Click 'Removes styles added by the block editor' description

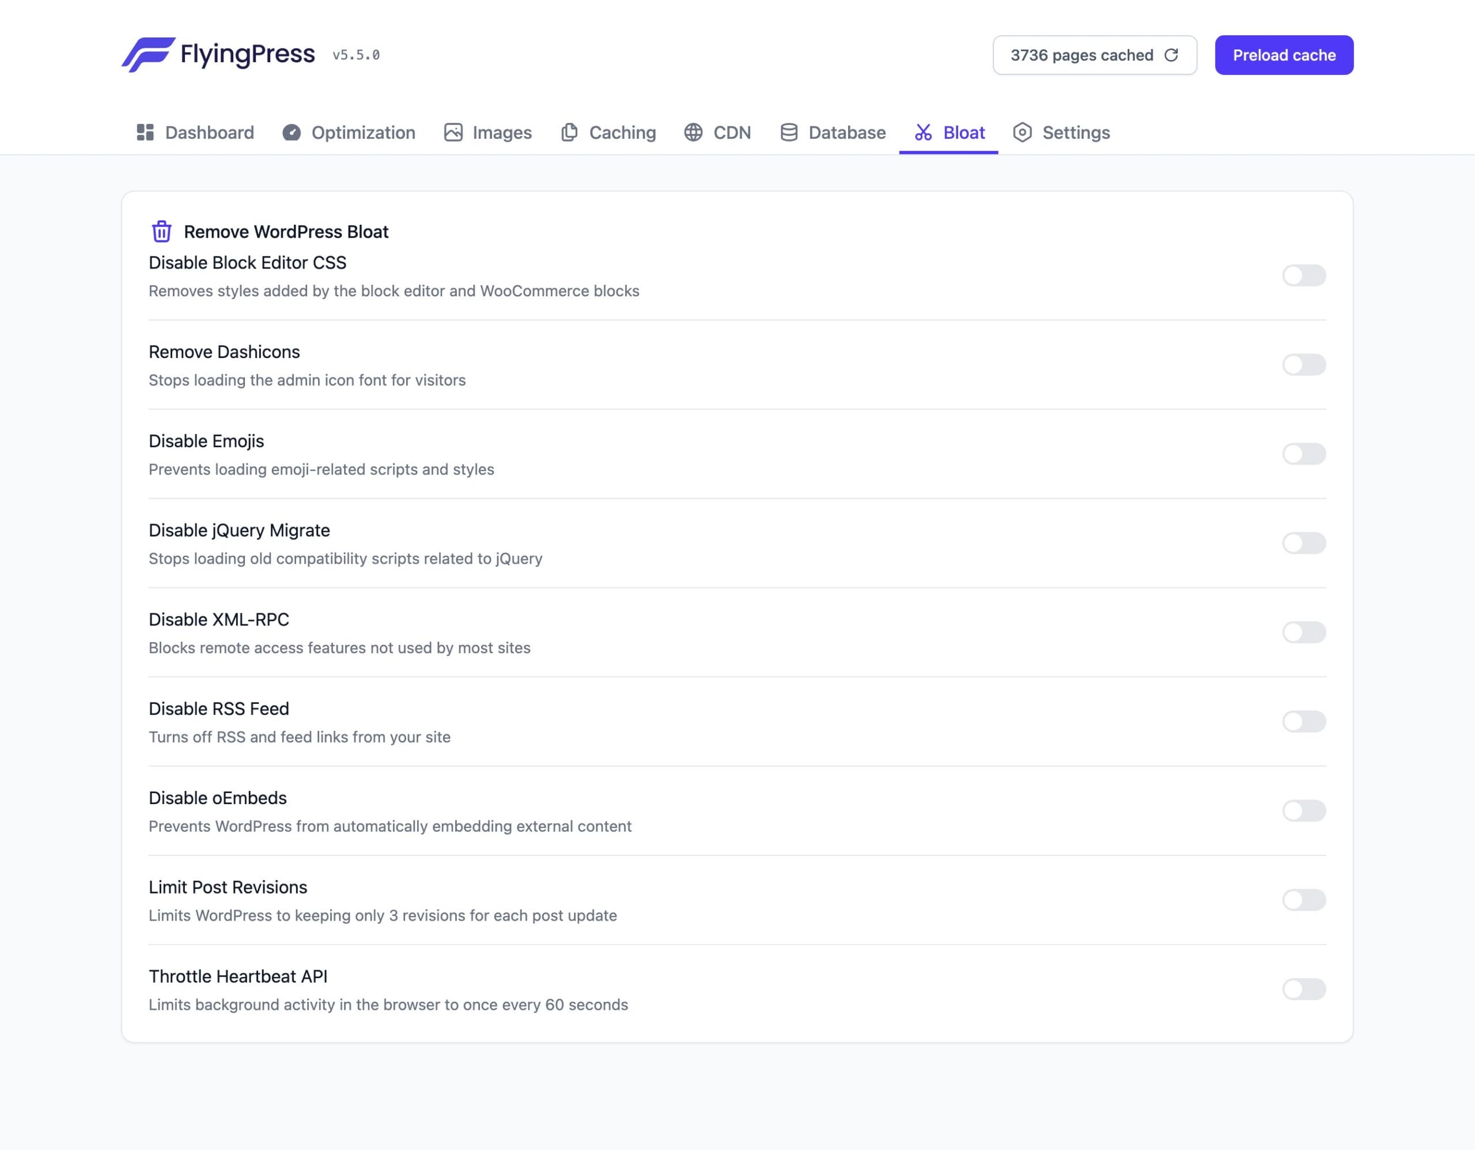pyautogui.click(x=394, y=291)
